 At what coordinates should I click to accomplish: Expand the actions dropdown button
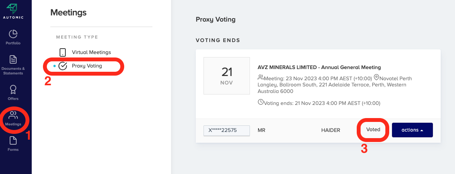412,130
